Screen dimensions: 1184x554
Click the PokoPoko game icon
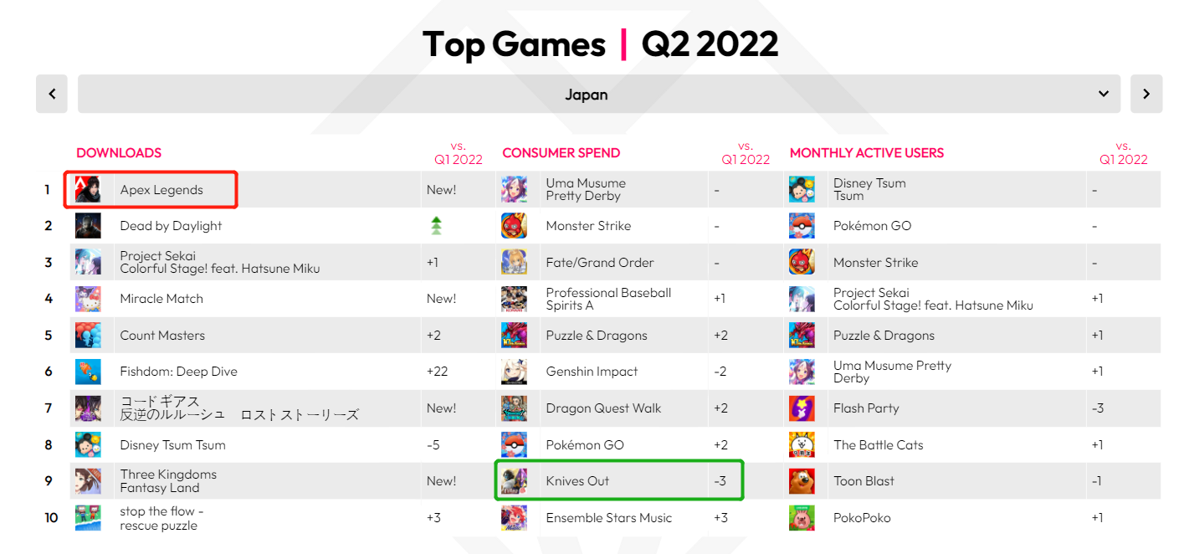[802, 518]
